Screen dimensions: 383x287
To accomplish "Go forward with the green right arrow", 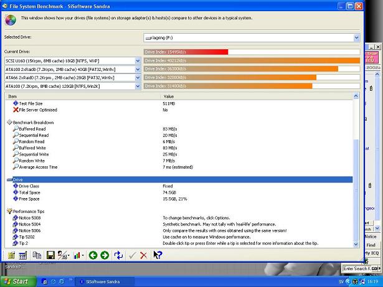I will pos(105,255).
